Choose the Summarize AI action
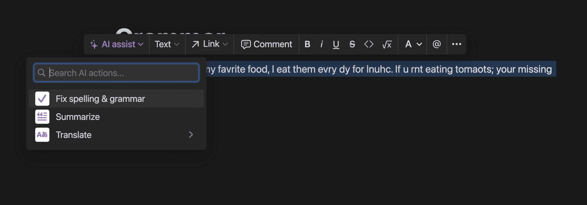This screenshot has width=587, height=205. pos(78,117)
